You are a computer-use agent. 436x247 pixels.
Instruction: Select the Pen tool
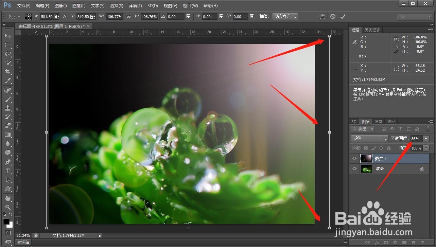[8, 162]
